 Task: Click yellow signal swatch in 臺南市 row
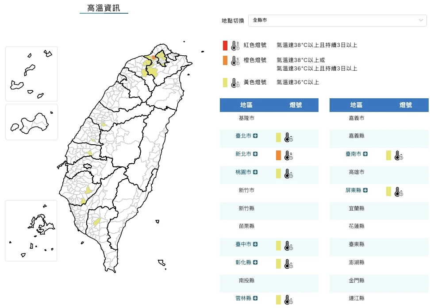coord(388,155)
